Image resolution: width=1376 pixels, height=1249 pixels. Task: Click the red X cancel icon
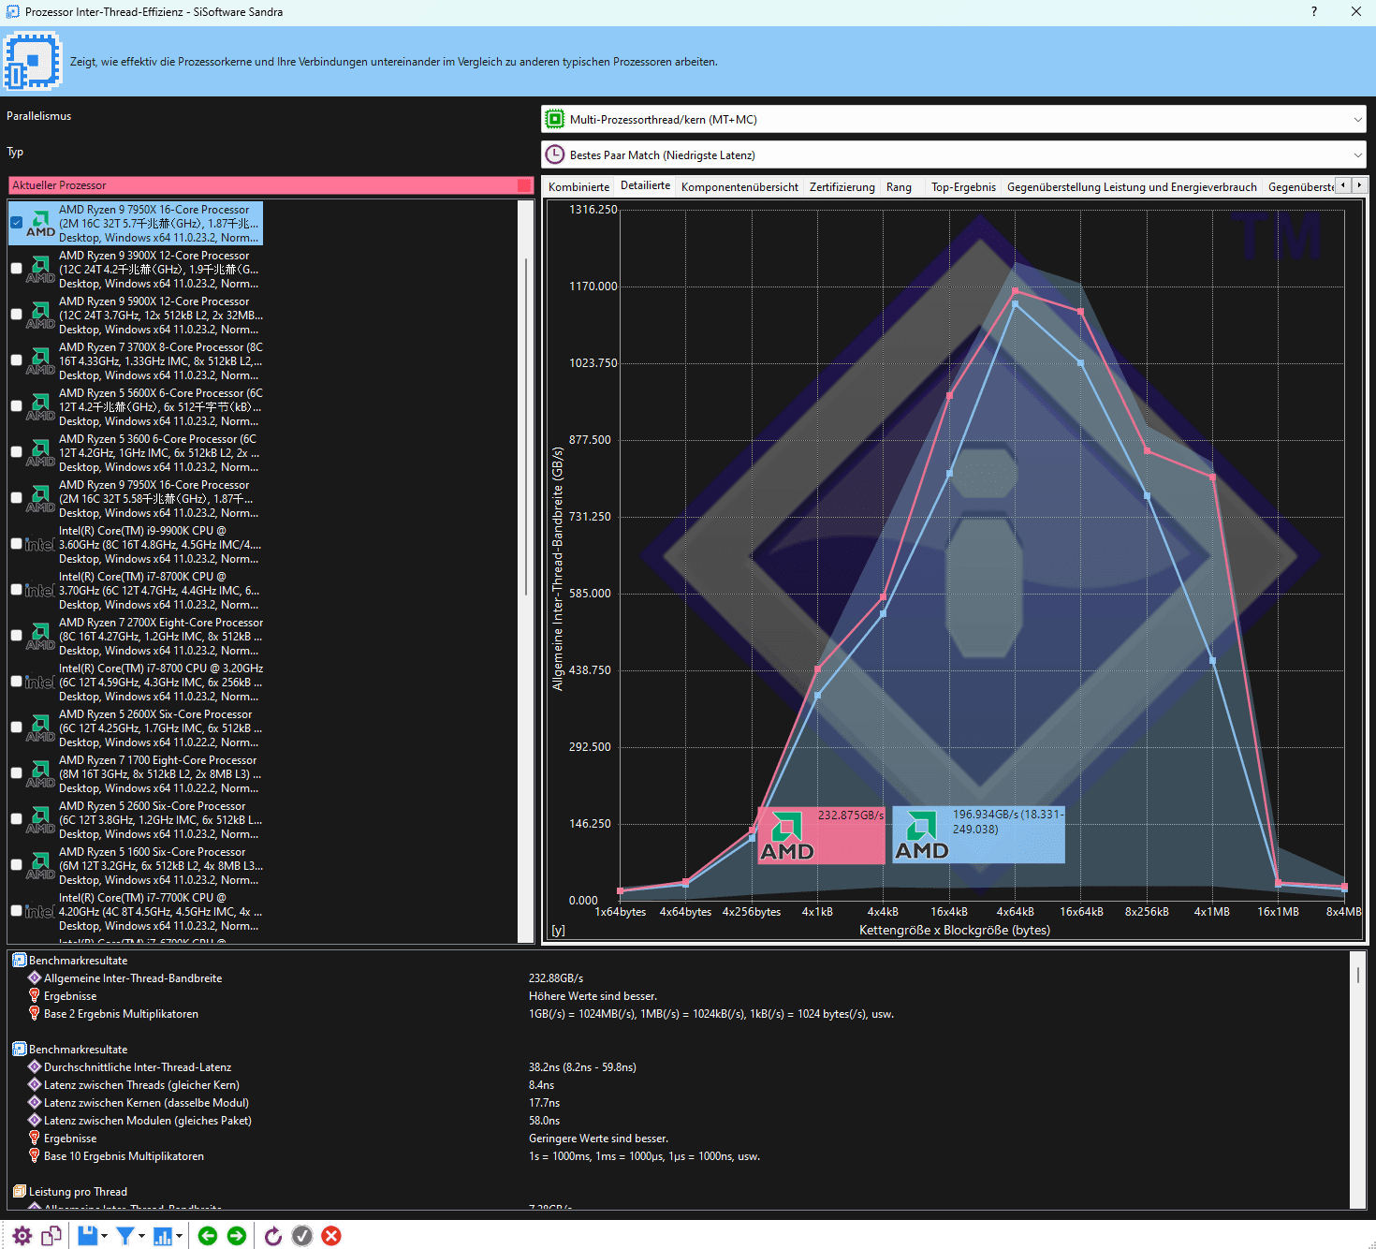pyautogui.click(x=331, y=1236)
